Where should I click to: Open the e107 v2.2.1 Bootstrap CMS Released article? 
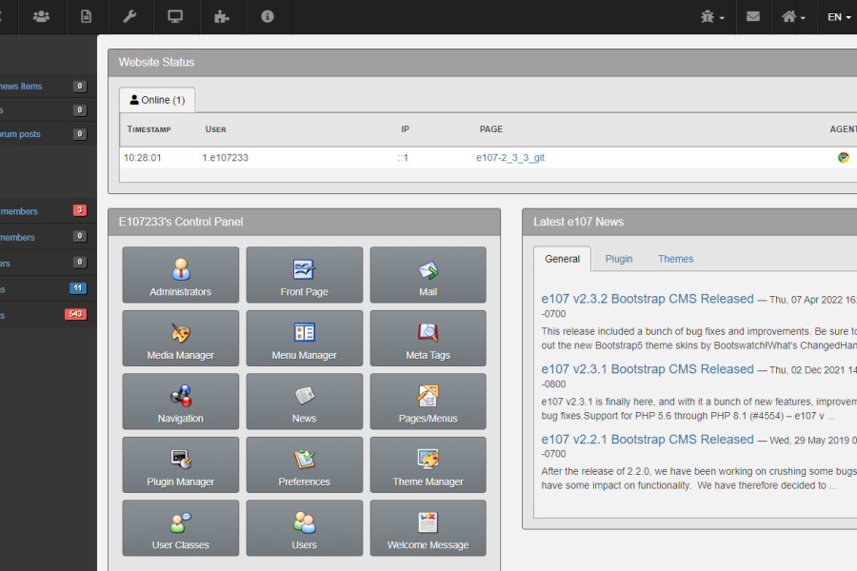click(648, 440)
